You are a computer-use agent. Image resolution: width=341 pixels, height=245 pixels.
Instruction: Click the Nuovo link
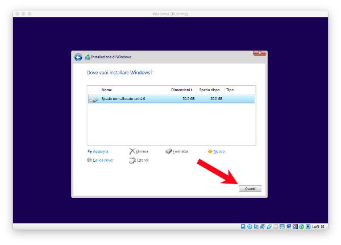pyautogui.click(x=219, y=151)
